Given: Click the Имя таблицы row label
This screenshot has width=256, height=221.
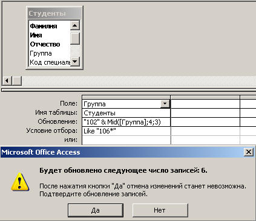Looking at the screenshot, I should coord(56,112).
